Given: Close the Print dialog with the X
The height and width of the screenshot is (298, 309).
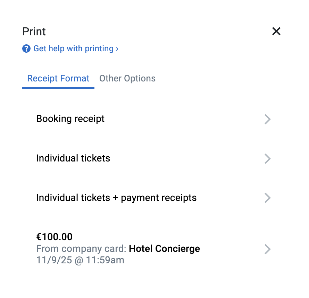Looking at the screenshot, I should click(276, 32).
